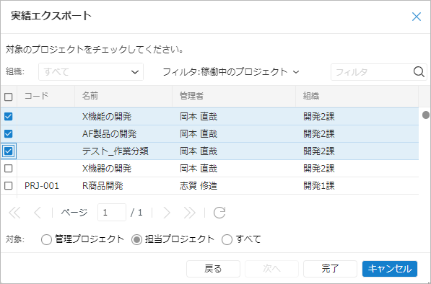Screen dimensions: 431x284
Task: Uncheck the AF製品の開発 project checkbox
Action: 8,134
